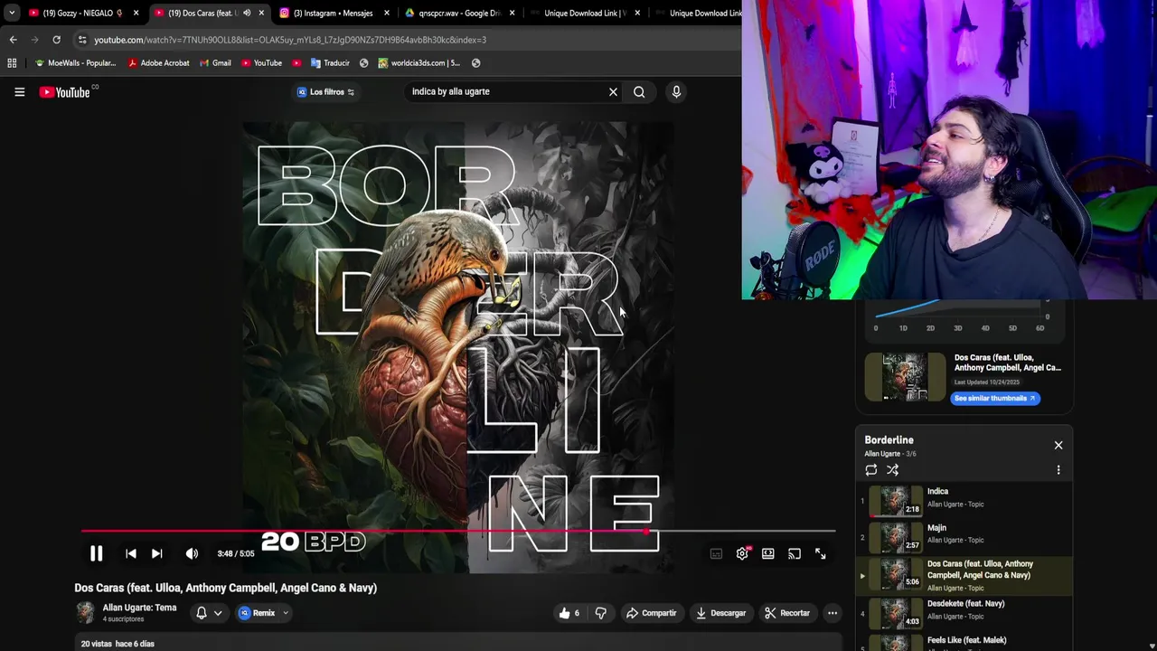Open the playlist options three-dot menu
The width and height of the screenshot is (1157, 651).
(1058, 470)
